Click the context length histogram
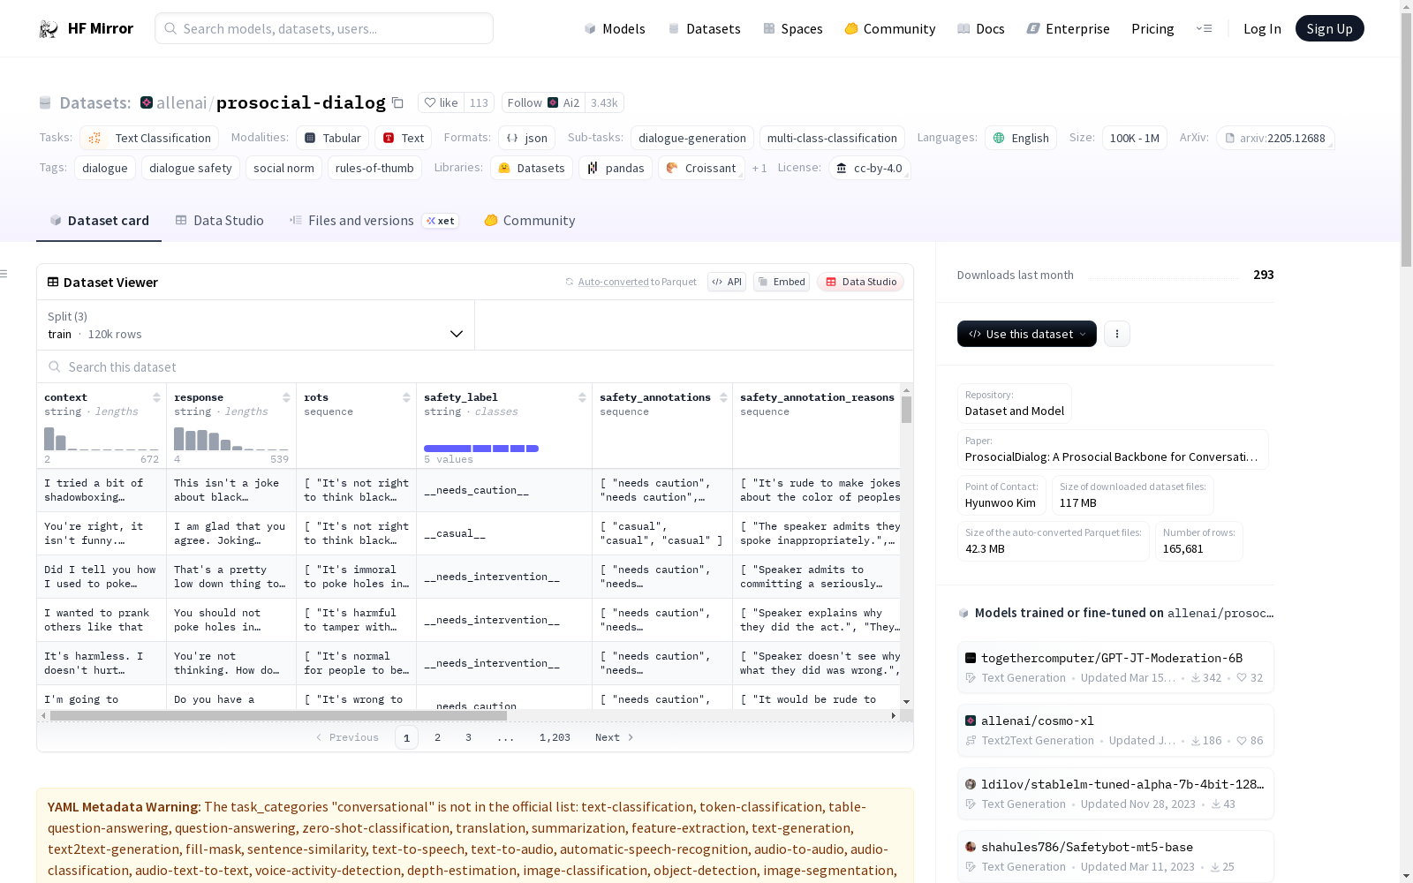The image size is (1413, 883). click(x=102, y=439)
